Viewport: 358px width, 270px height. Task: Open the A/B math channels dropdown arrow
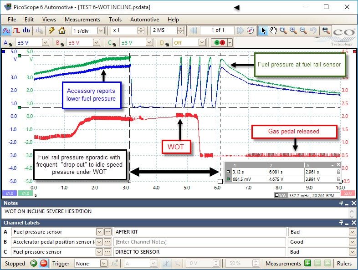pos(230,43)
